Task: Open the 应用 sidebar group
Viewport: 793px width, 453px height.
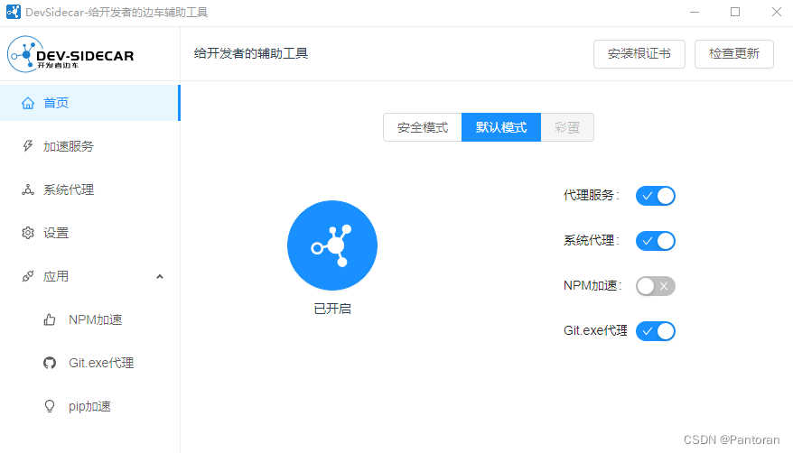Action: [x=89, y=276]
